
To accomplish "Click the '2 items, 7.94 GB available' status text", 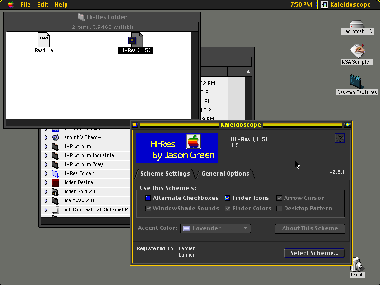I will click(x=103, y=27).
